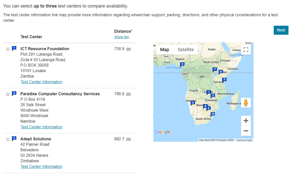This screenshot has height=174, width=291.
Task: Click the Show km link
Action: click(121, 37)
